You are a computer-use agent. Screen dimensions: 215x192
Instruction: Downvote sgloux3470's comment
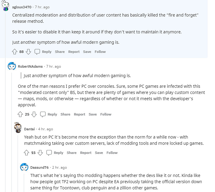click(28, 52)
